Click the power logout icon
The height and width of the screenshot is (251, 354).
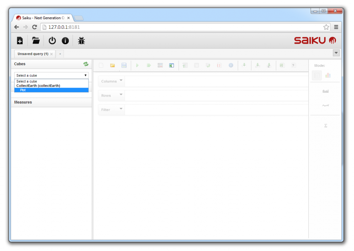pos(52,41)
